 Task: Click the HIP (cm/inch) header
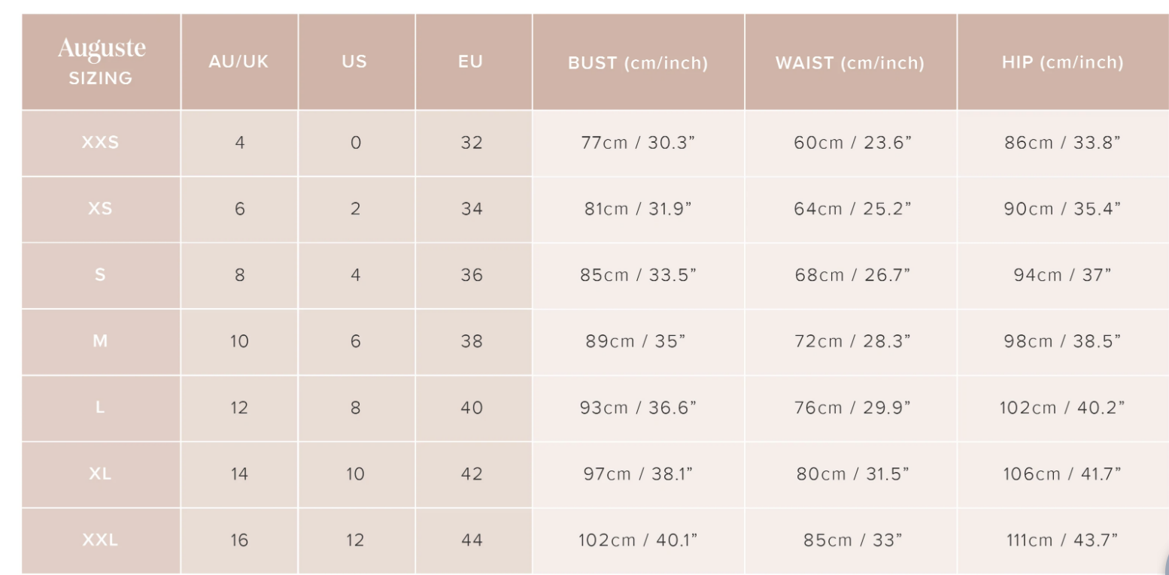pos(1062,62)
